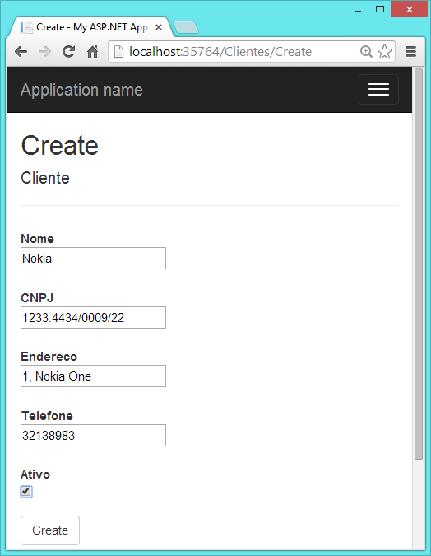
Task: Click the browser forward arrow
Action: (44, 52)
